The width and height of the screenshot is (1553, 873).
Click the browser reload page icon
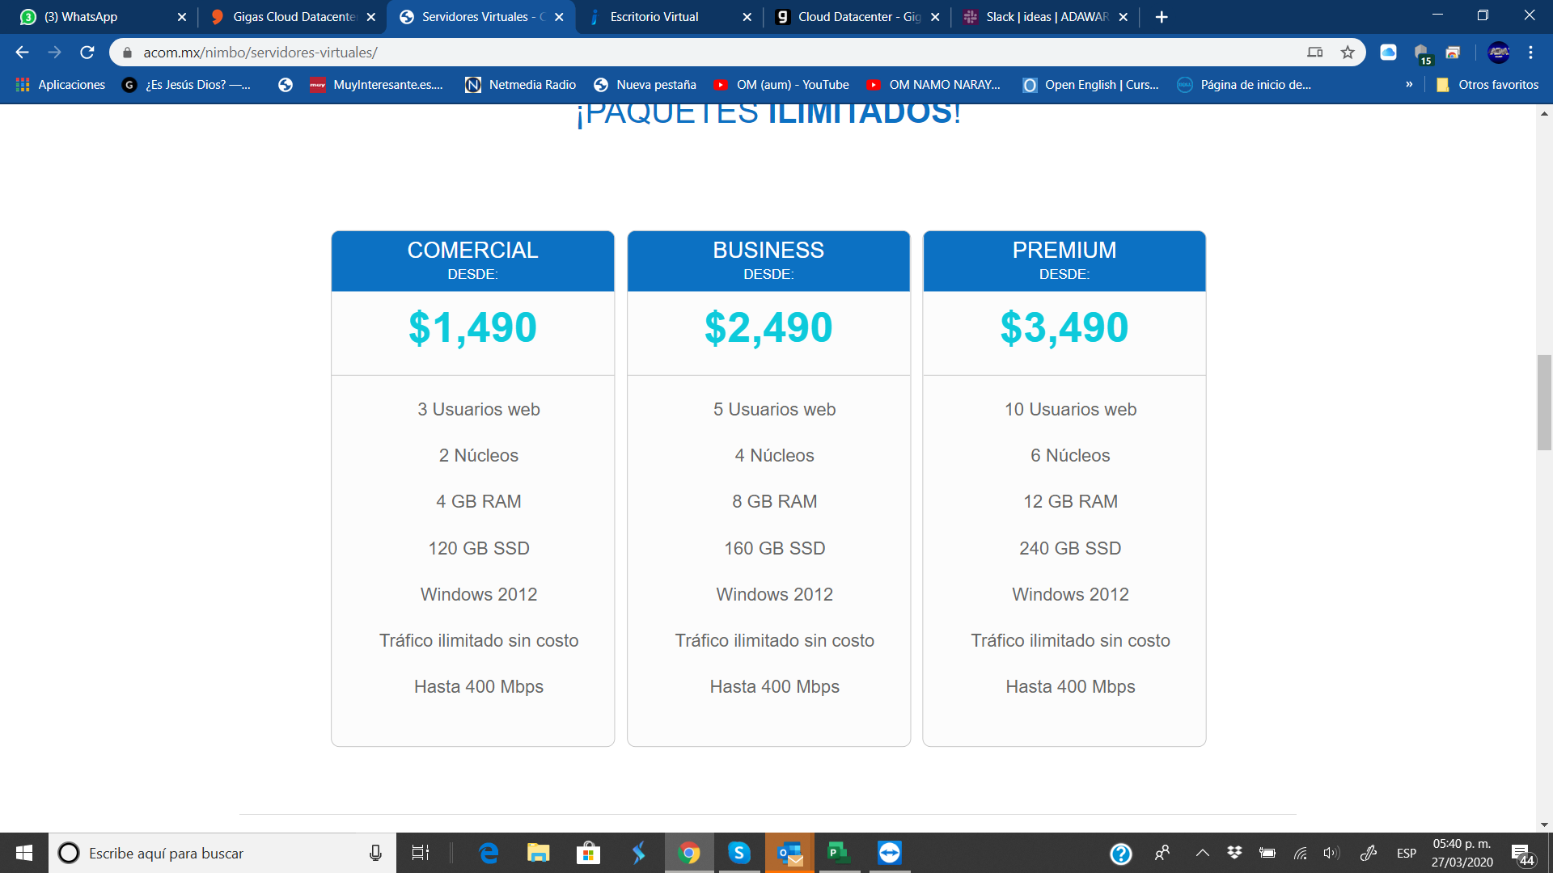[x=87, y=53]
